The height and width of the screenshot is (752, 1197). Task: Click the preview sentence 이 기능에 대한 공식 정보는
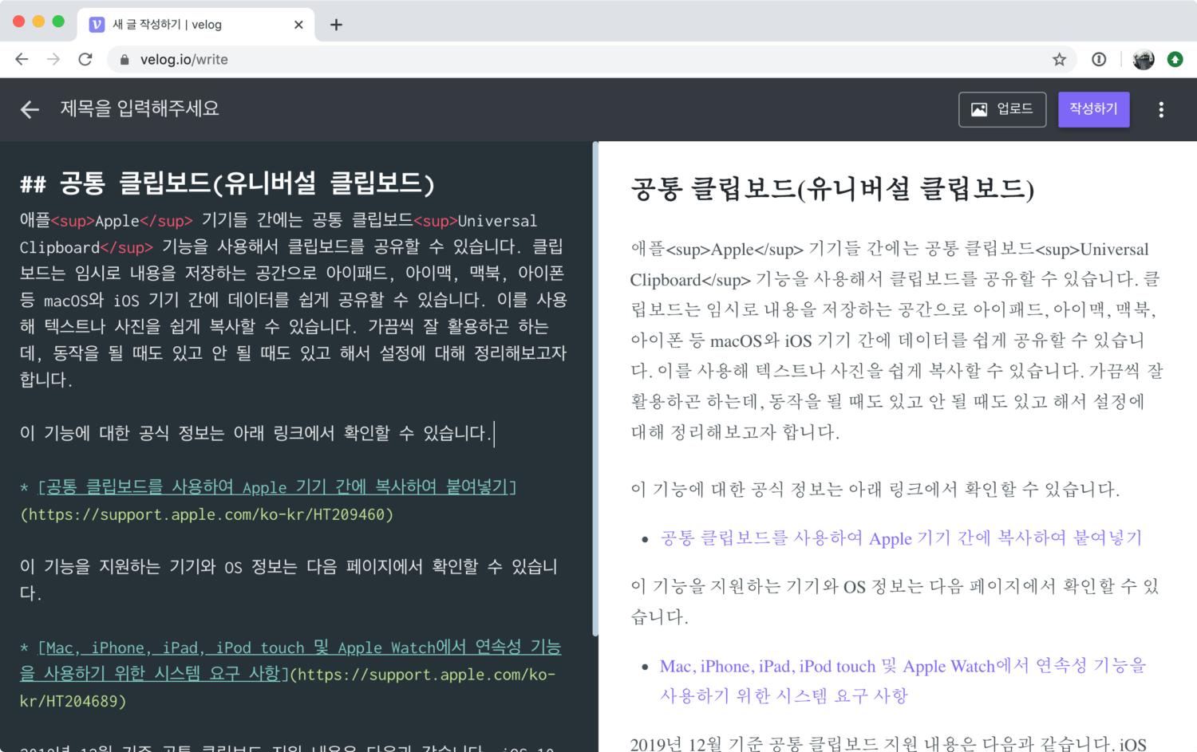click(875, 489)
